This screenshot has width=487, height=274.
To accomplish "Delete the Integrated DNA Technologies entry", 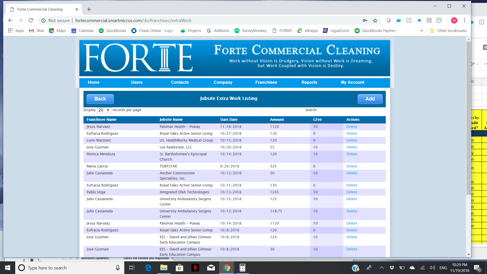I will tap(352, 192).
